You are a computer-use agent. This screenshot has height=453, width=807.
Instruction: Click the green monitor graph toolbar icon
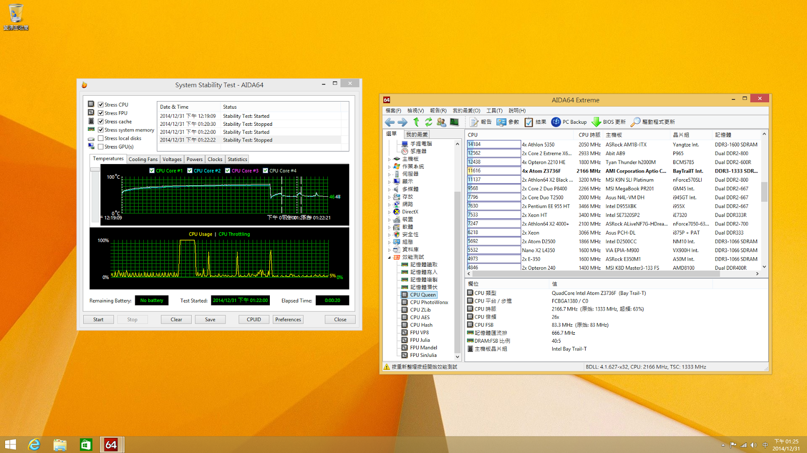pyautogui.click(x=454, y=122)
